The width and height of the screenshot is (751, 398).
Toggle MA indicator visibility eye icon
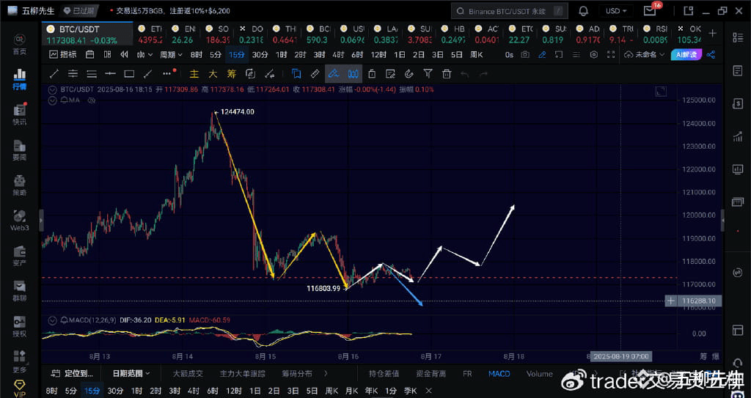click(92, 100)
